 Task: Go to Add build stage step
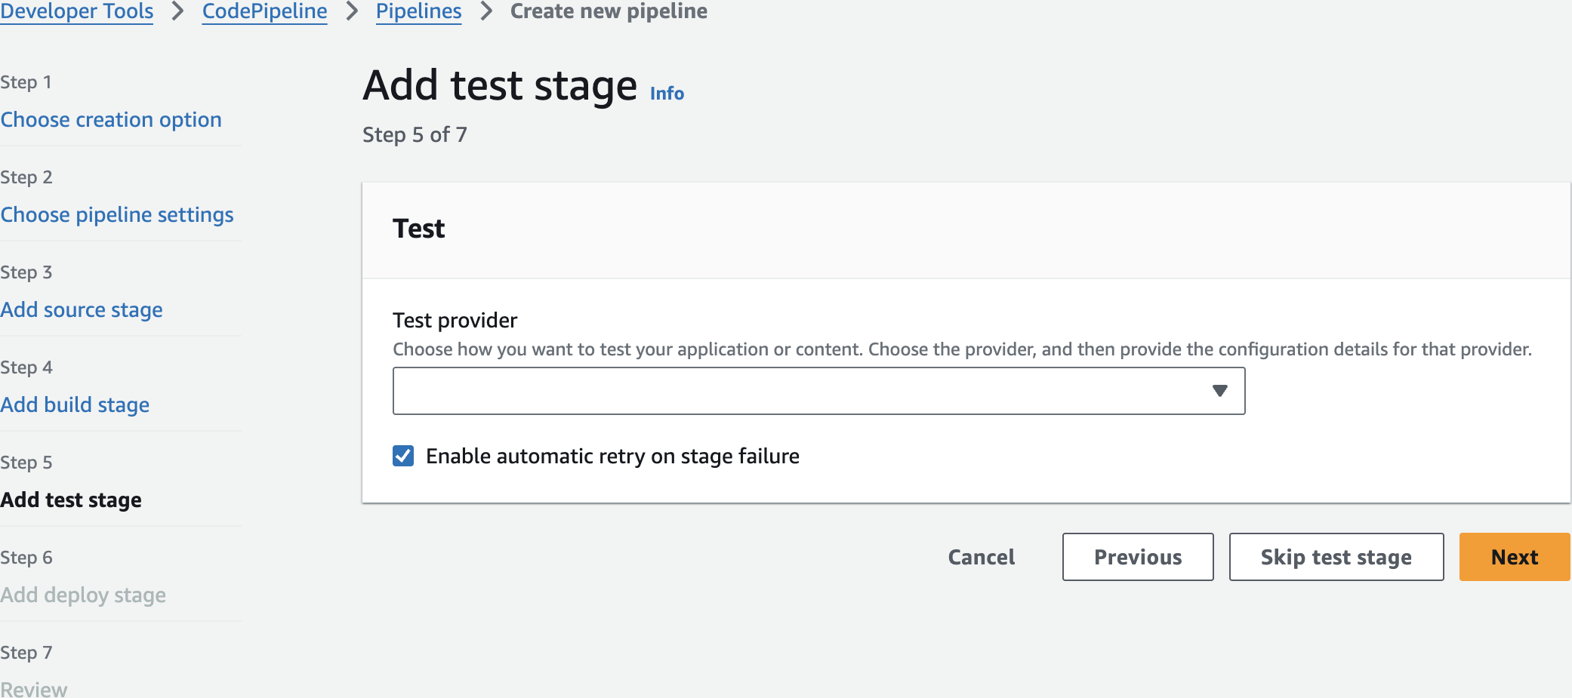click(75, 405)
